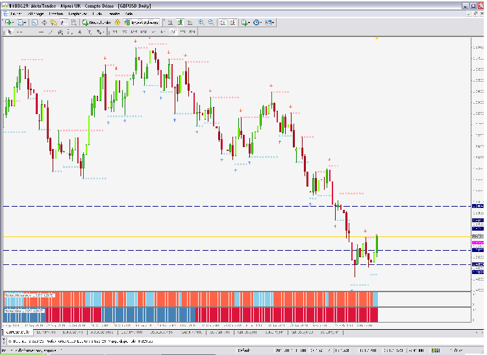Toggle Auto Scroll on the chart
487x355 pixels.
click(223, 22)
